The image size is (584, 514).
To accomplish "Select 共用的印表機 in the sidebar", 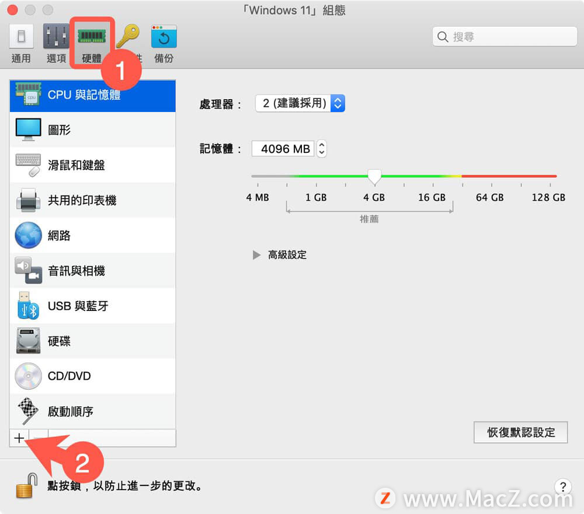I will click(92, 200).
